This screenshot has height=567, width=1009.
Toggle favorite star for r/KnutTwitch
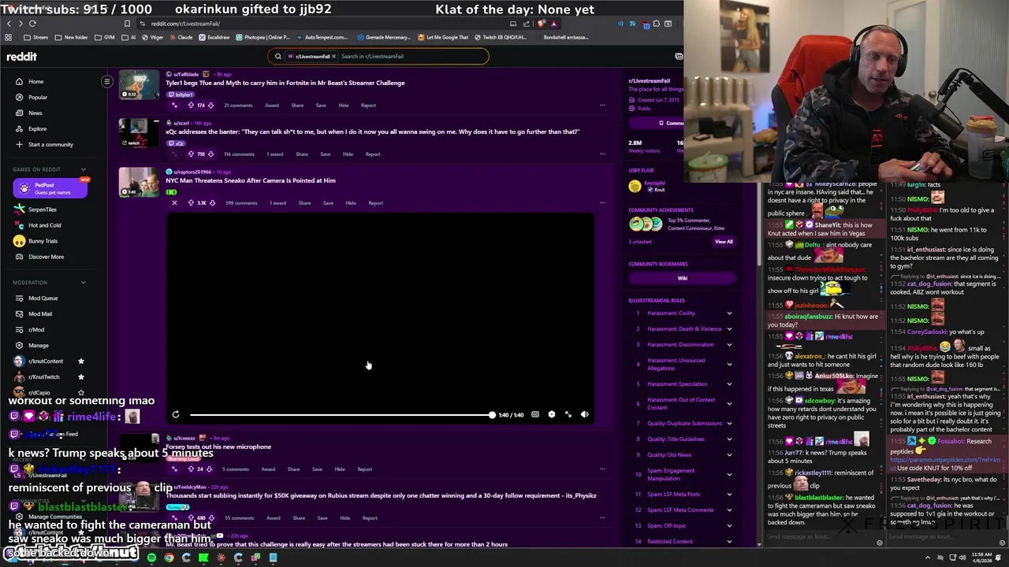pos(80,376)
